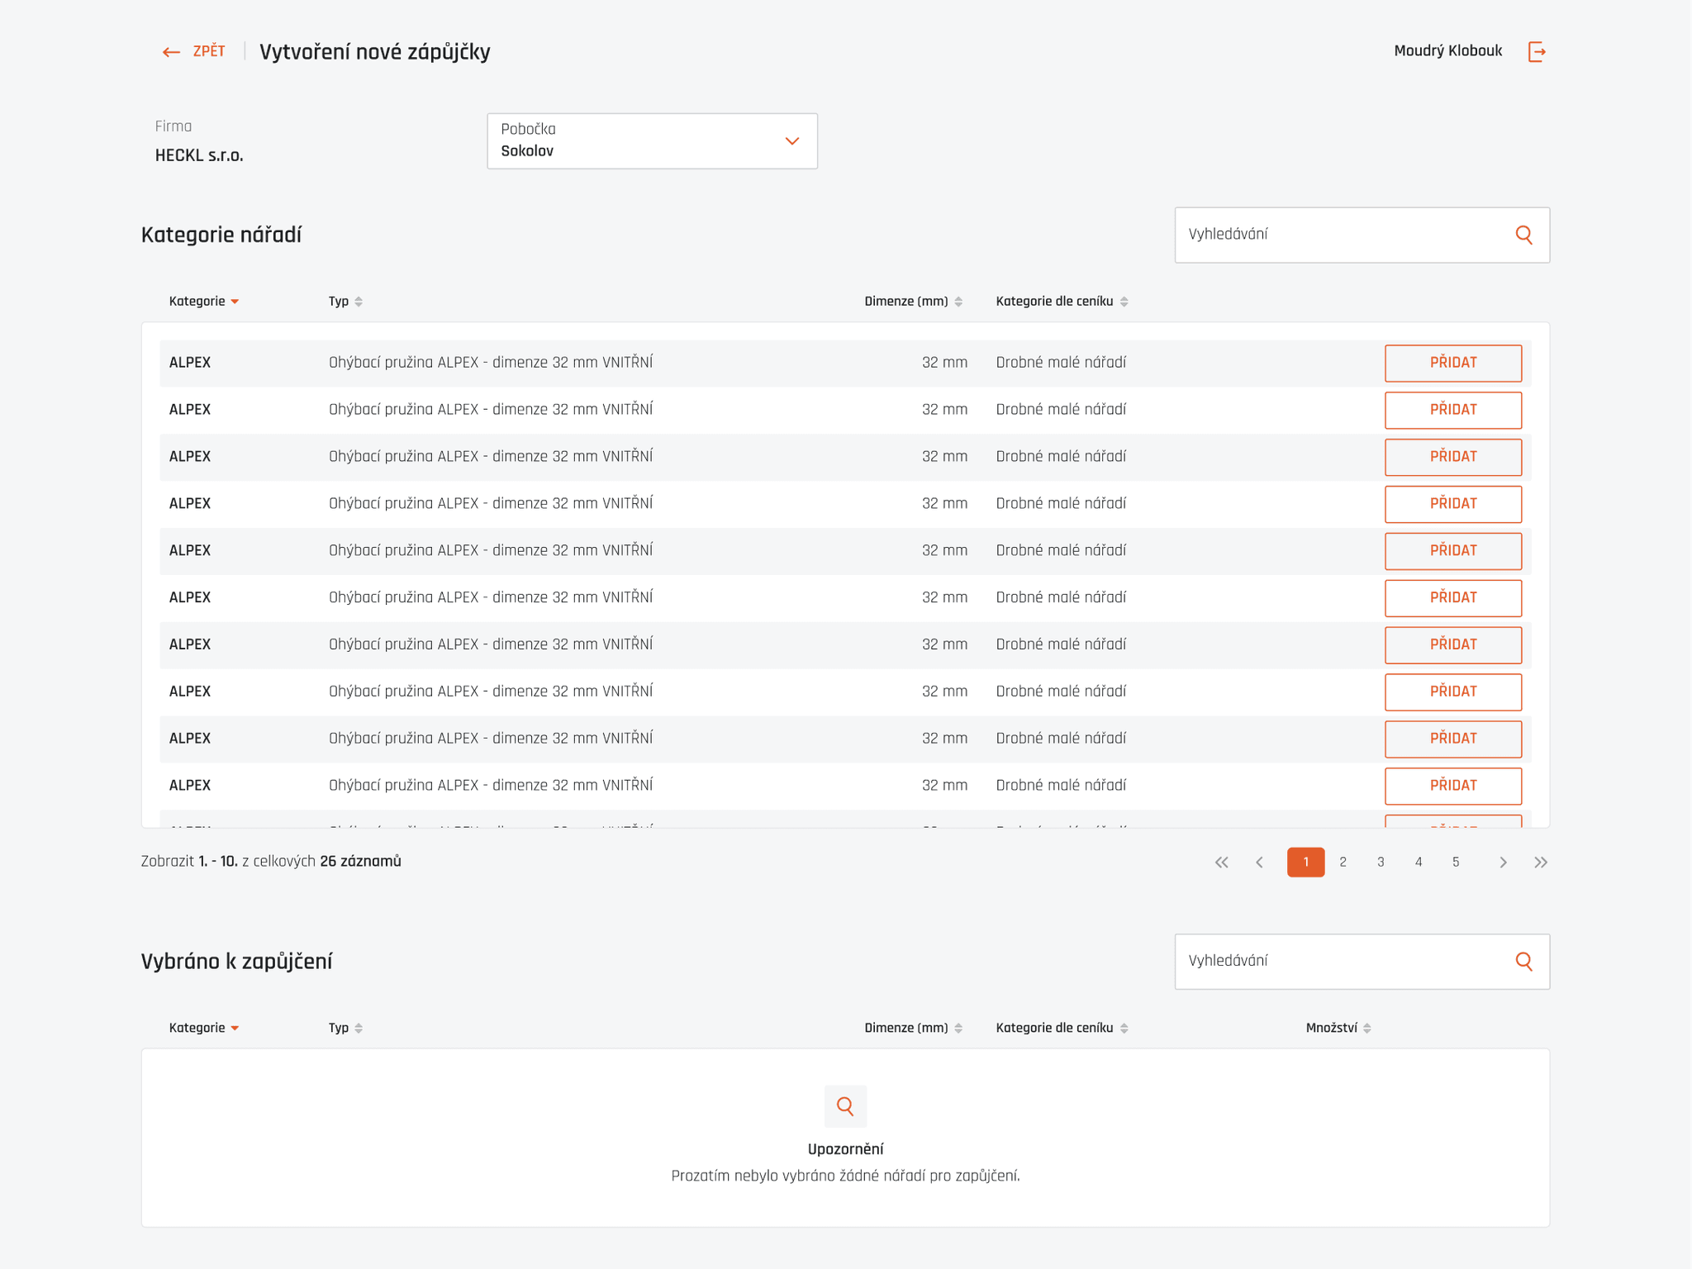
Task: Sort top table by Typ column
Action: (x=359, y=302)
